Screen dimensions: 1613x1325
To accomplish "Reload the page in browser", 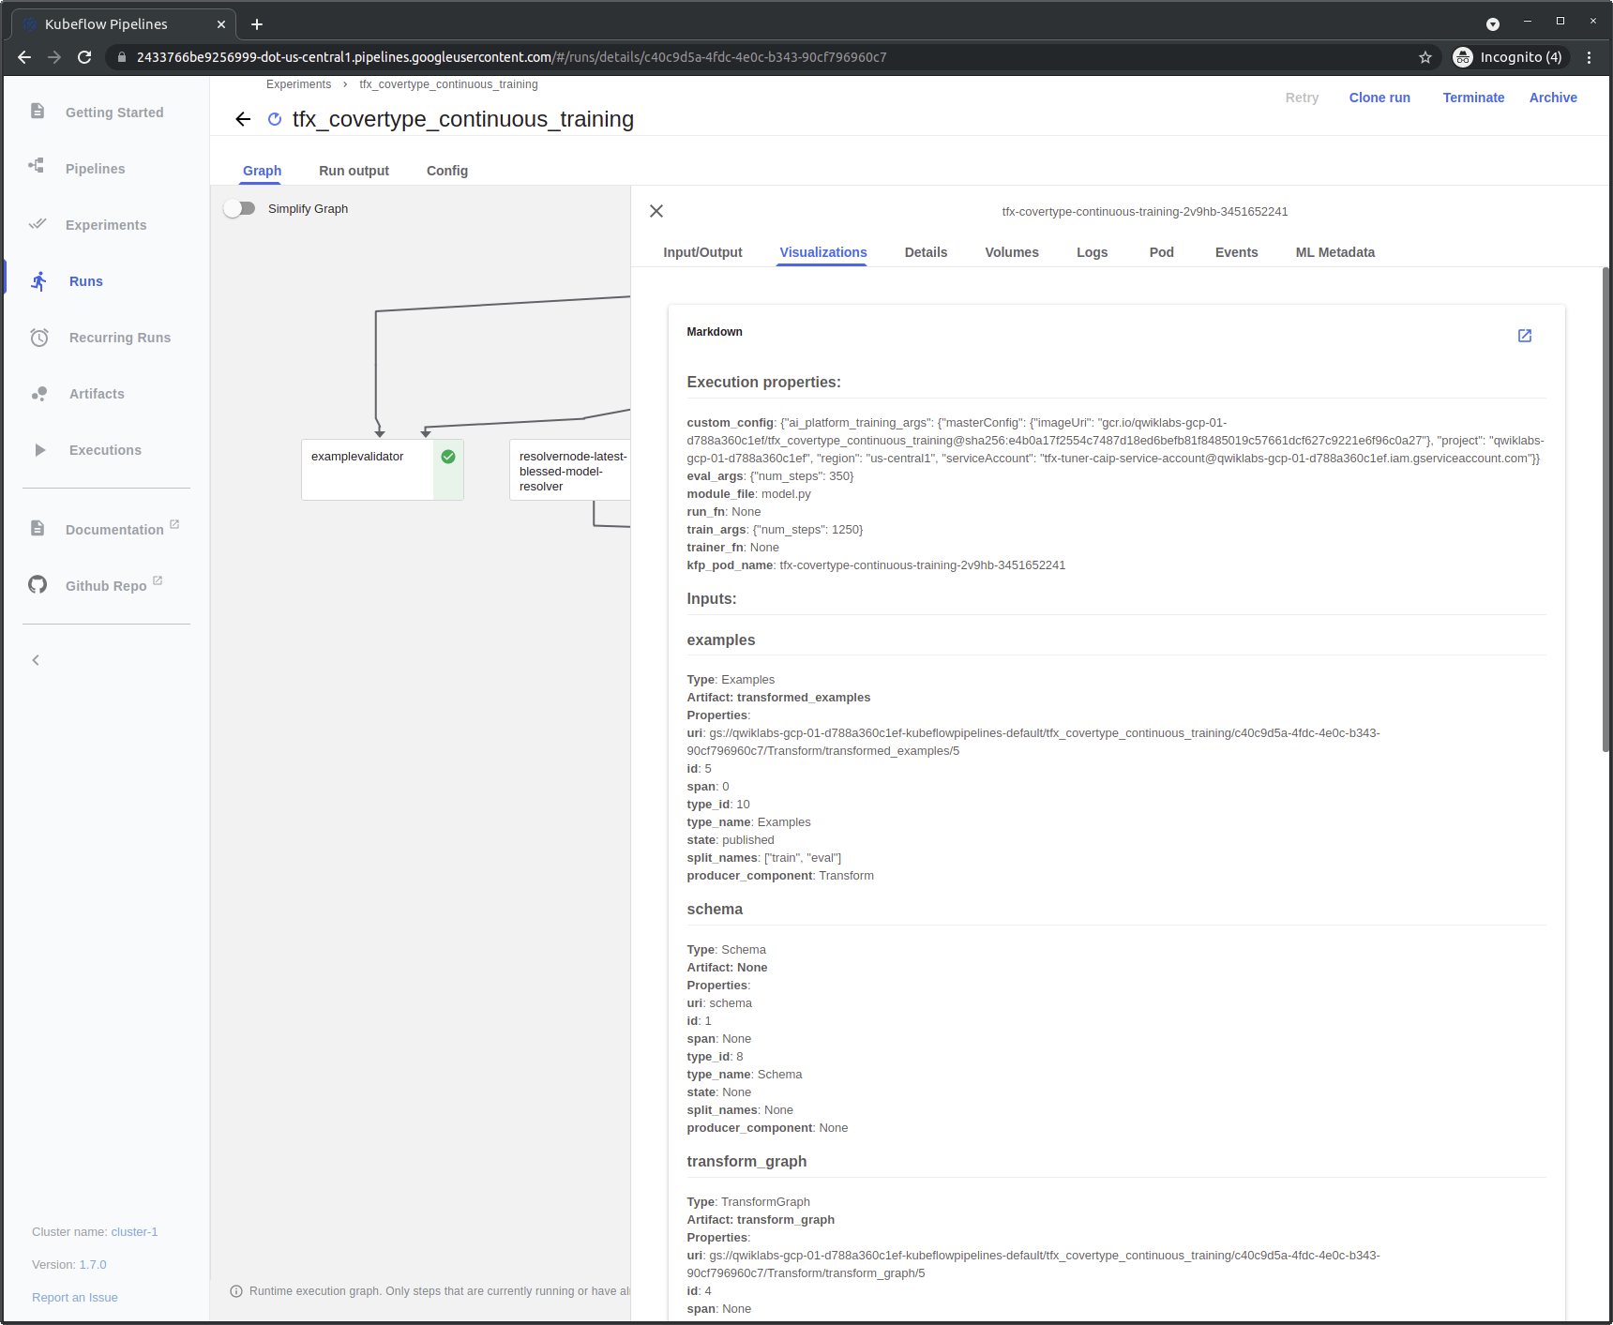I will click(x=84, y=57).
